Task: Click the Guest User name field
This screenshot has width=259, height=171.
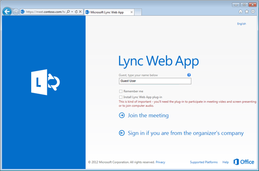Action: point(155,81)
